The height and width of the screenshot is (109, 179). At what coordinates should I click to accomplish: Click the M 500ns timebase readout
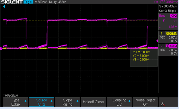pyautogui.click(x=41, y=2)
